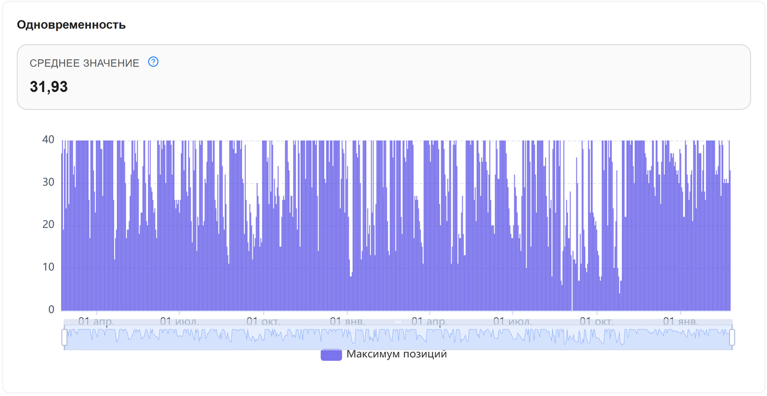Click the y-axis label 0
The image size is (767, 396).
point(52,309)
